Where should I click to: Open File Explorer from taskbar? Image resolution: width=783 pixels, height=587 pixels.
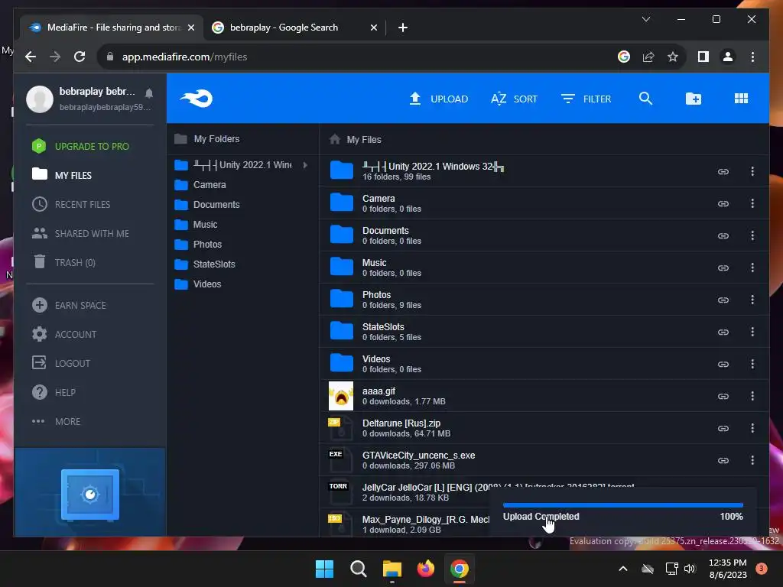[392, 569]
